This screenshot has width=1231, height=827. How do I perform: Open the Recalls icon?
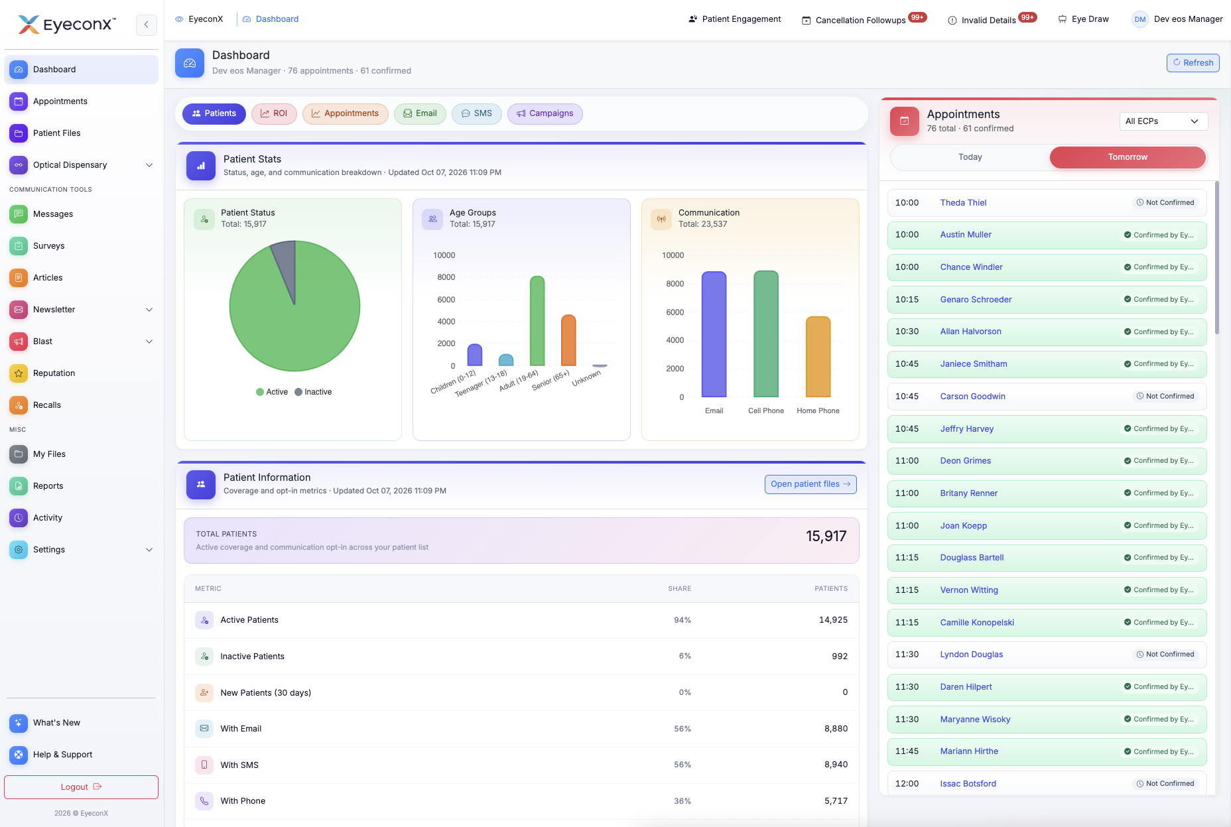[x=19, y=405]
